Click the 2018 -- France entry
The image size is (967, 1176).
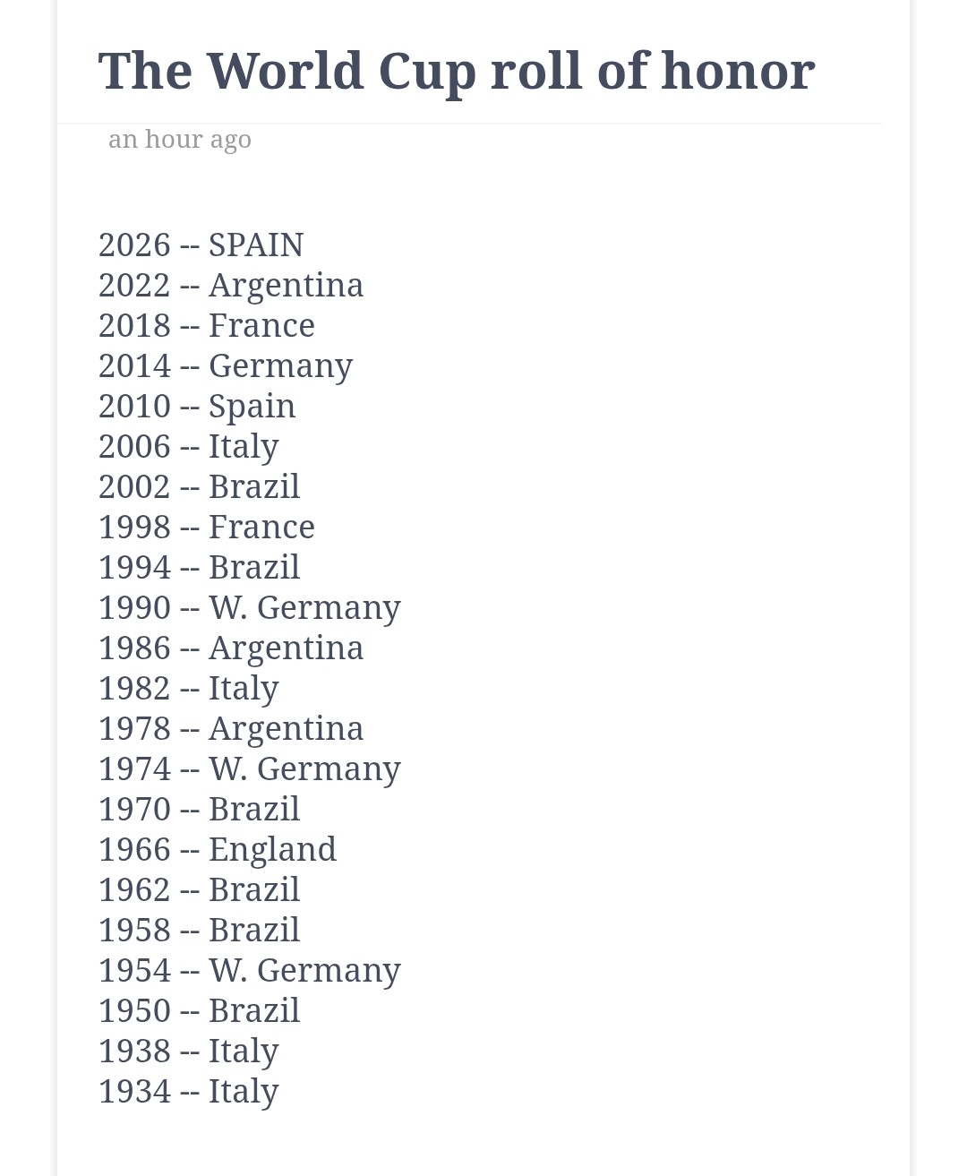point(207,325)
